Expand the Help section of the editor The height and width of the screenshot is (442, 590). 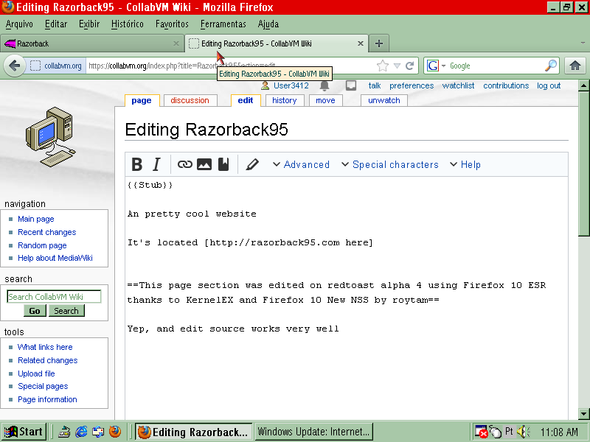[x=465, y=164]
